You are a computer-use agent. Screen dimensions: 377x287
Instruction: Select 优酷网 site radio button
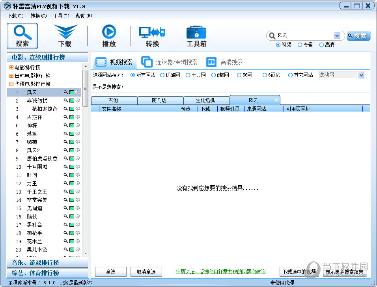point(162,75)
